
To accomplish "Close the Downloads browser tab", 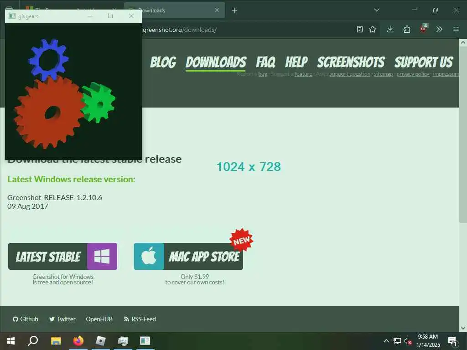I will coord(217,10).
